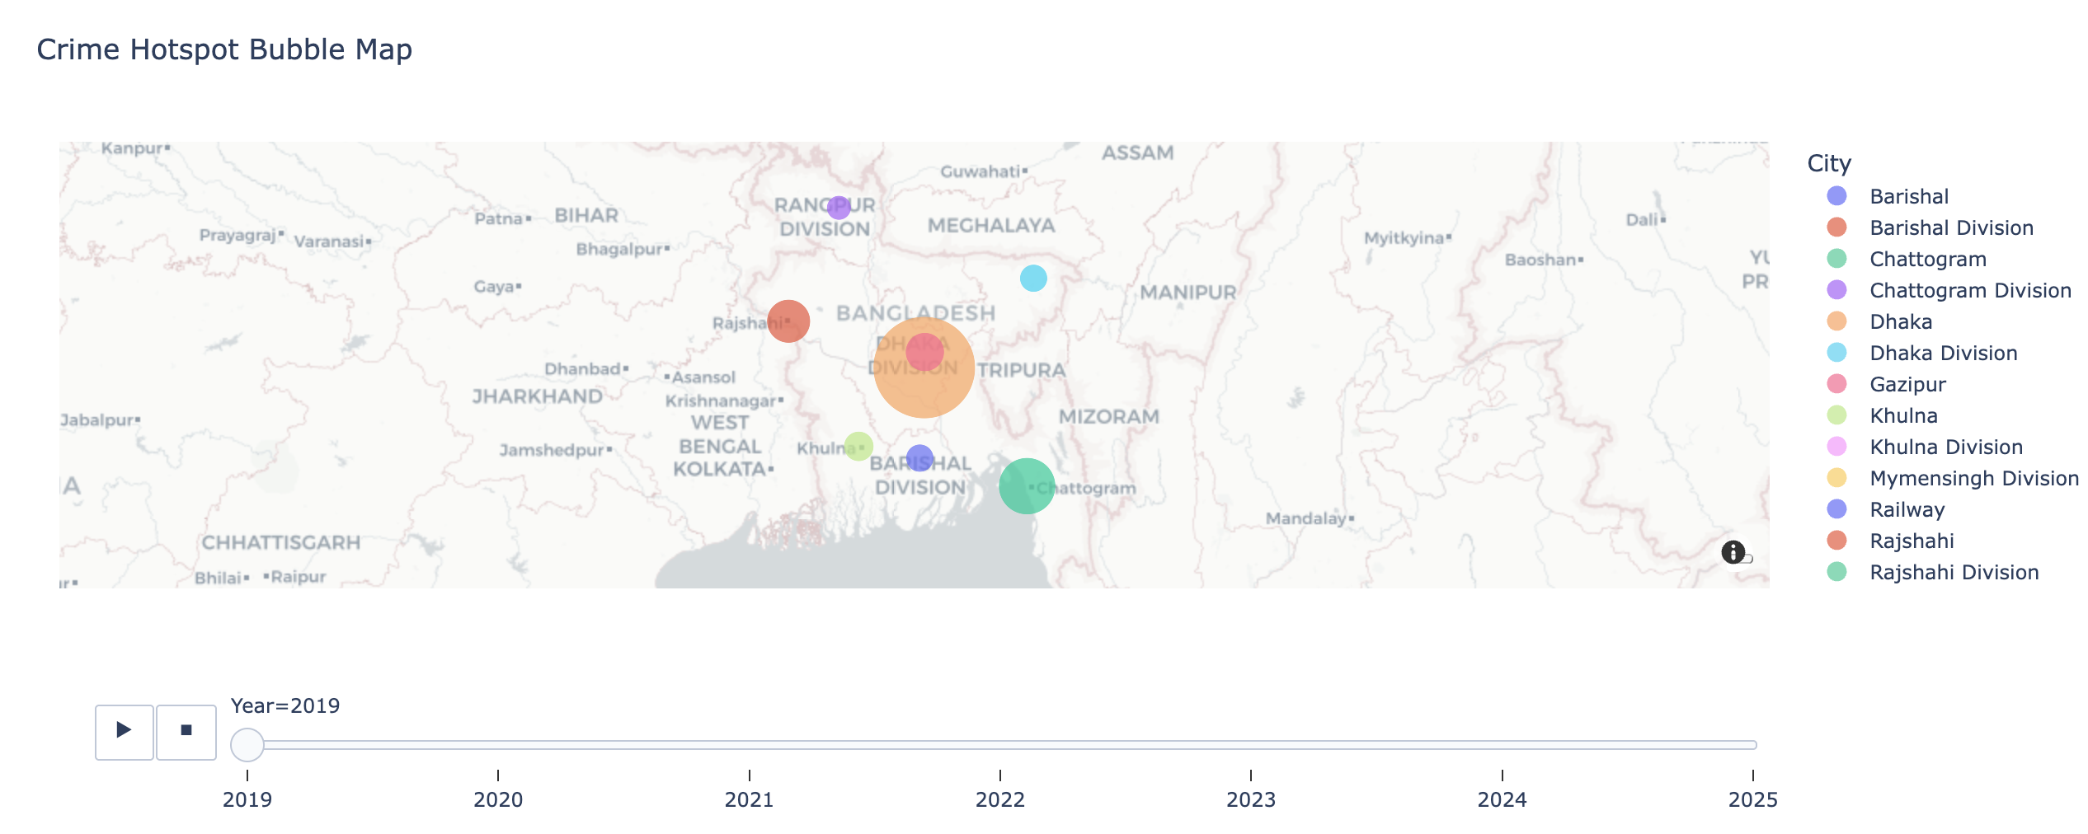The width and height of the screenshot is (2088, 834).
Task: Select the pink bubble inside Dhaka's bubble
Action: point(924,353)
